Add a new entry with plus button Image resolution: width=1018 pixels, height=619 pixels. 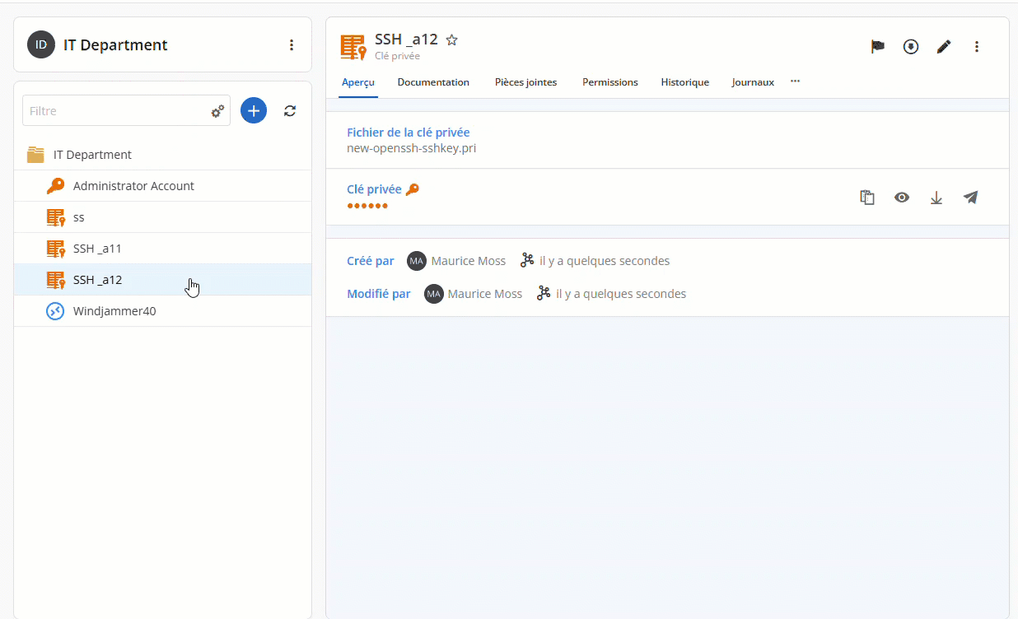pyautogui.click(x=254, y=110)
